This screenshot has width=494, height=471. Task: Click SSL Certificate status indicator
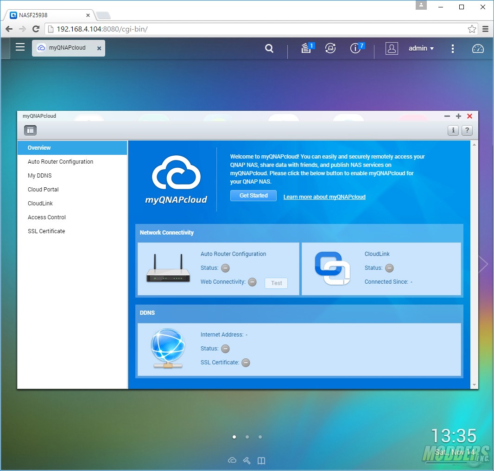point(246,363)
